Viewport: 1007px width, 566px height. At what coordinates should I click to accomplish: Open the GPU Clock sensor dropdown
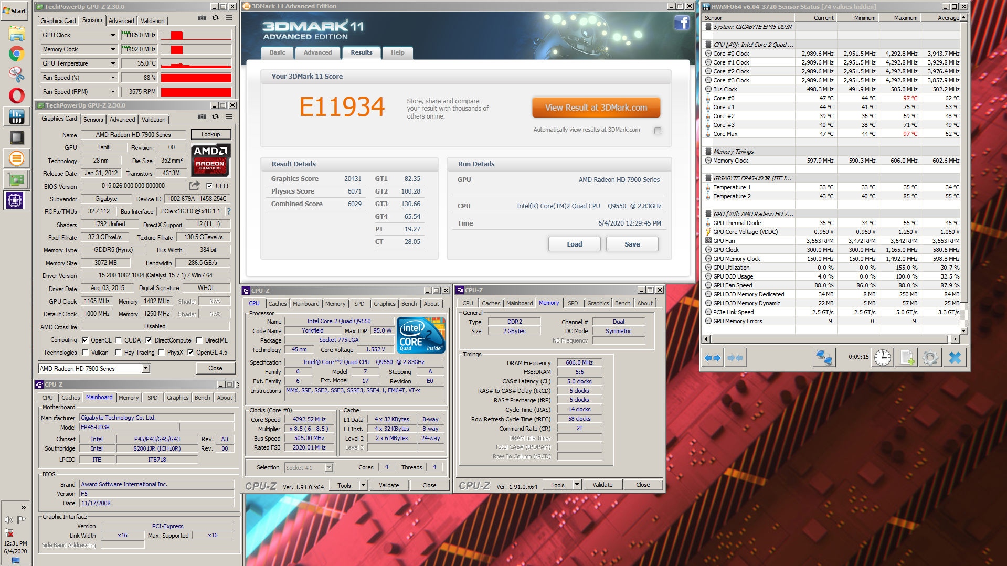tap(113, 35)
